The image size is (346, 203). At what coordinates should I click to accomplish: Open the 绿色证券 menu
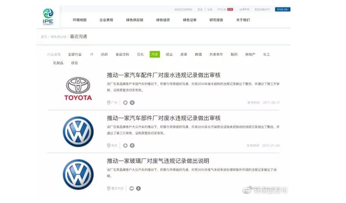point(190,20)
